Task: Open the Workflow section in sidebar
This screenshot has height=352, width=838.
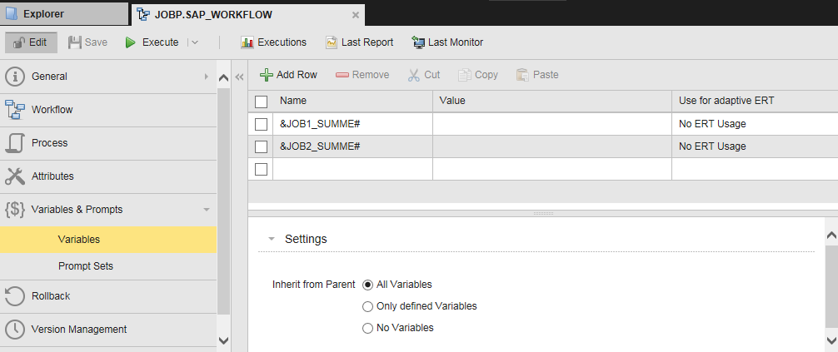Action: tap(52, 110)
